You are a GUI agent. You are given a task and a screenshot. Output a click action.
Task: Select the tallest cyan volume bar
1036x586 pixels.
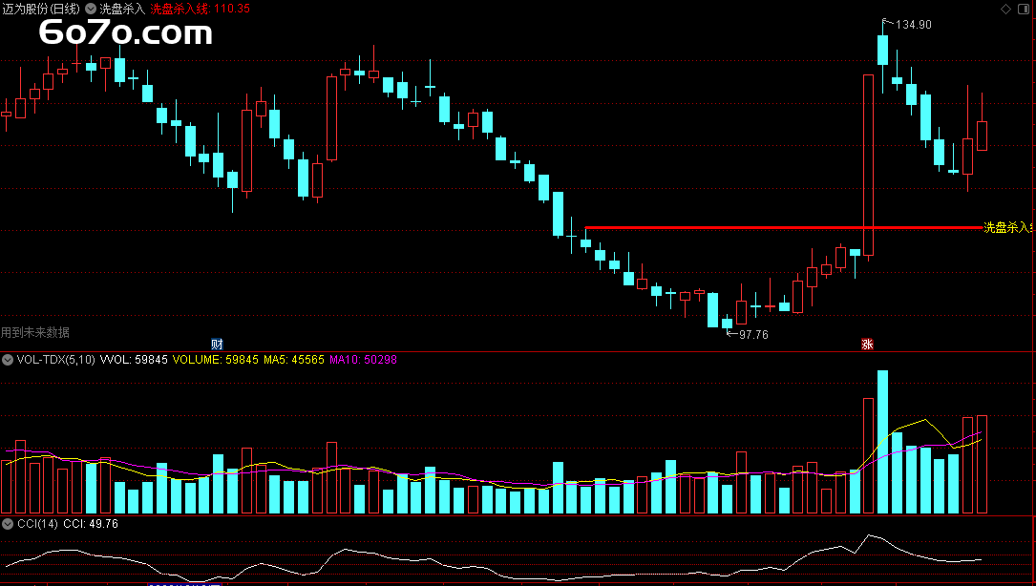[882, 442]
